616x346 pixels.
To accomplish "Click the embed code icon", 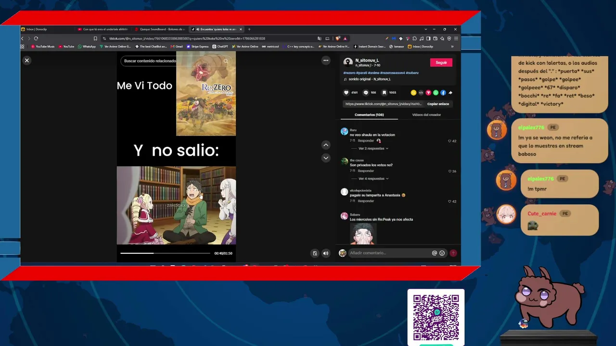I will pyautogui.click(x=421, y=93).
